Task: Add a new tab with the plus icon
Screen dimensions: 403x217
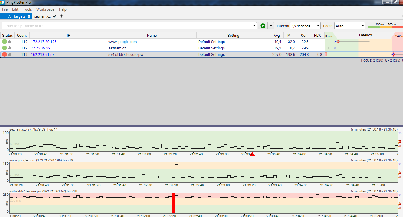Action: [x=61, y=16]
